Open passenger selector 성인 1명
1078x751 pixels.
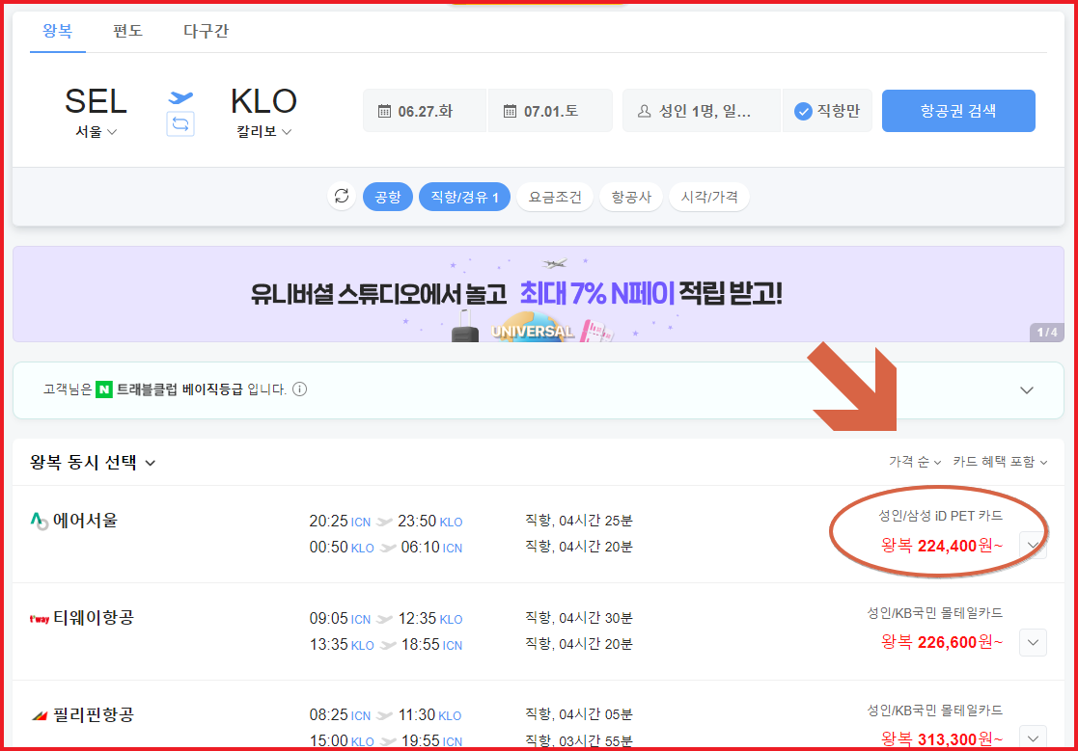click(702, 111)
